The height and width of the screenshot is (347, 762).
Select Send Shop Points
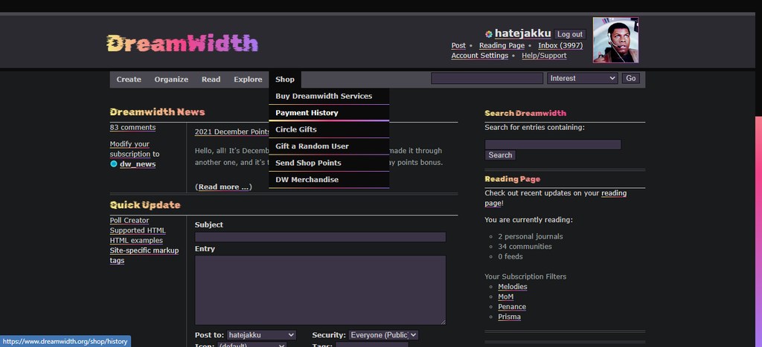click(329, 163)
